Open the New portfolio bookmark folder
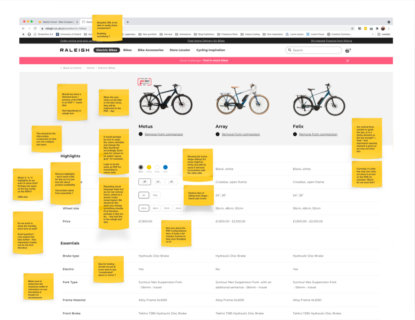Viewport: 415px width, 320px height. (148, 34)
